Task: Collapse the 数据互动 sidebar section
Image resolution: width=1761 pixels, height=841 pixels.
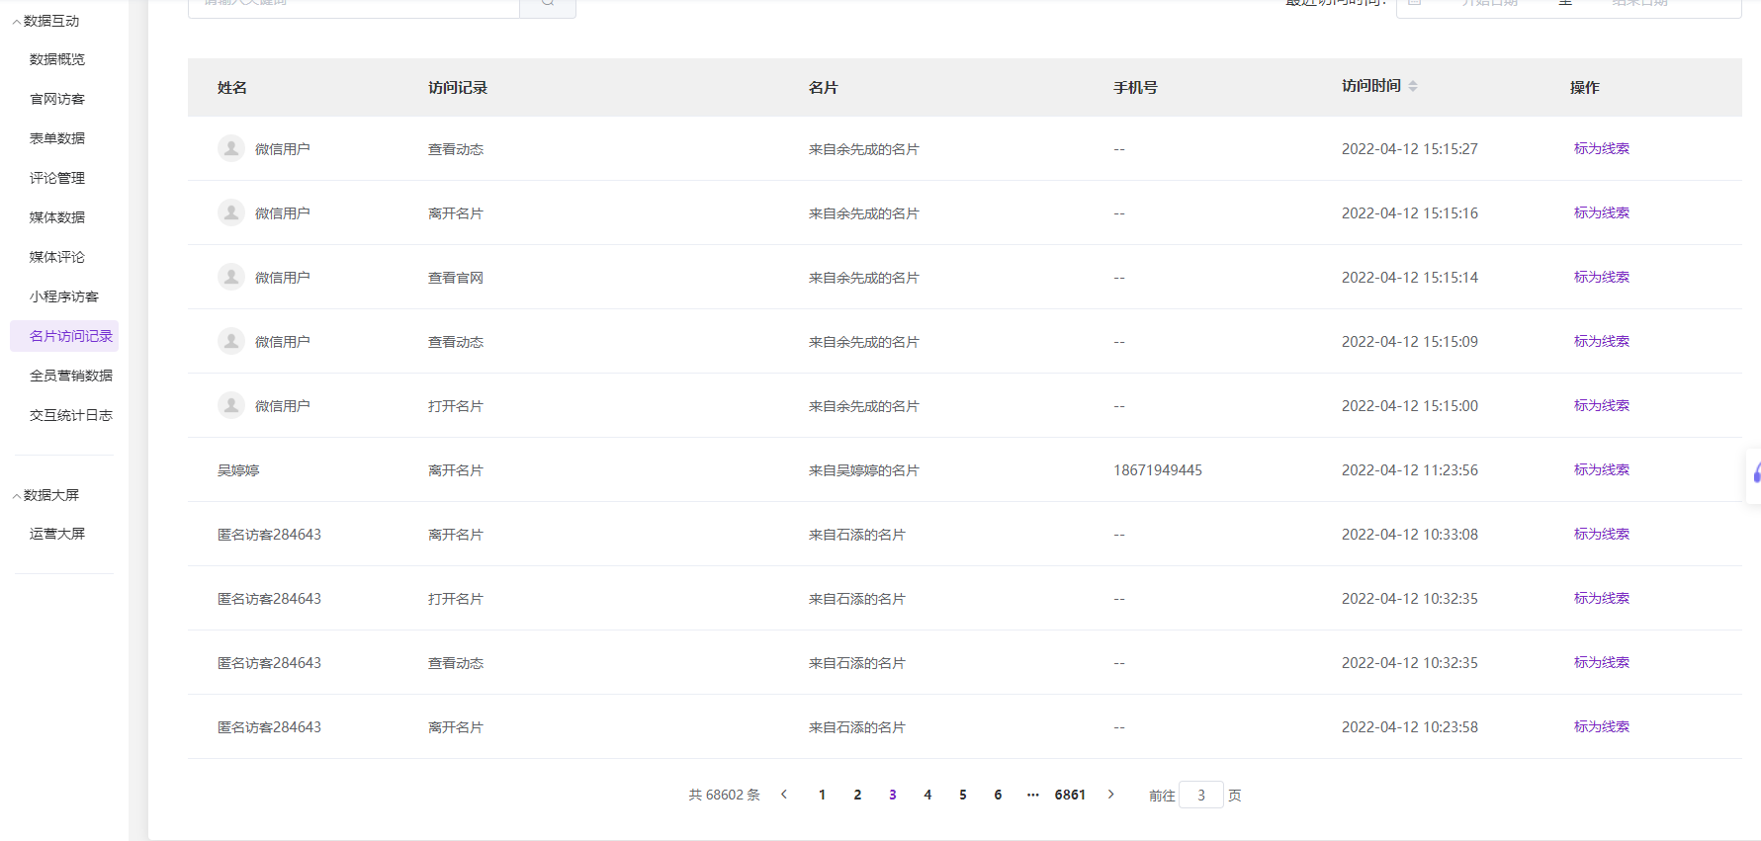Action: point(46,21)
